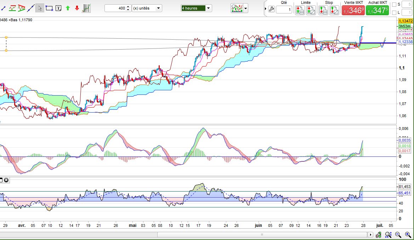Image resolution: width=414 pixels, height=240 pixels.
Task: Activate the mouse cursor pointer tool
Action: pos(40,8)
